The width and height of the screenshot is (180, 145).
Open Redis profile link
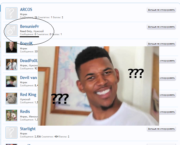tap(25, 112)
